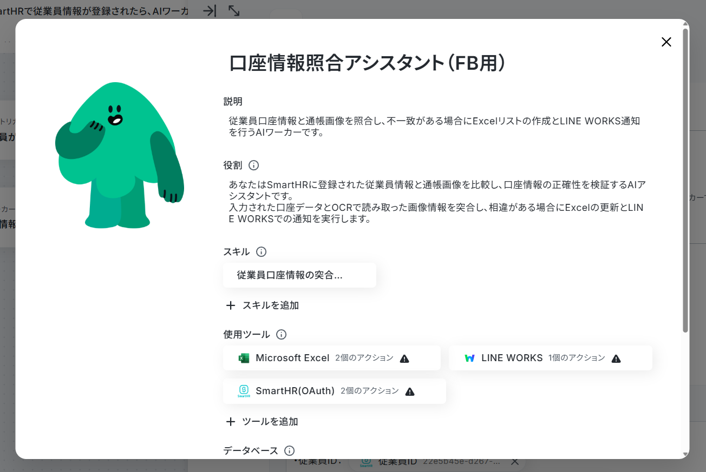Image resolution: width=706 pixels, height=472 pixels.
Task: Click the warning triangle on LINE WORKS
Action: pos(616,358)
